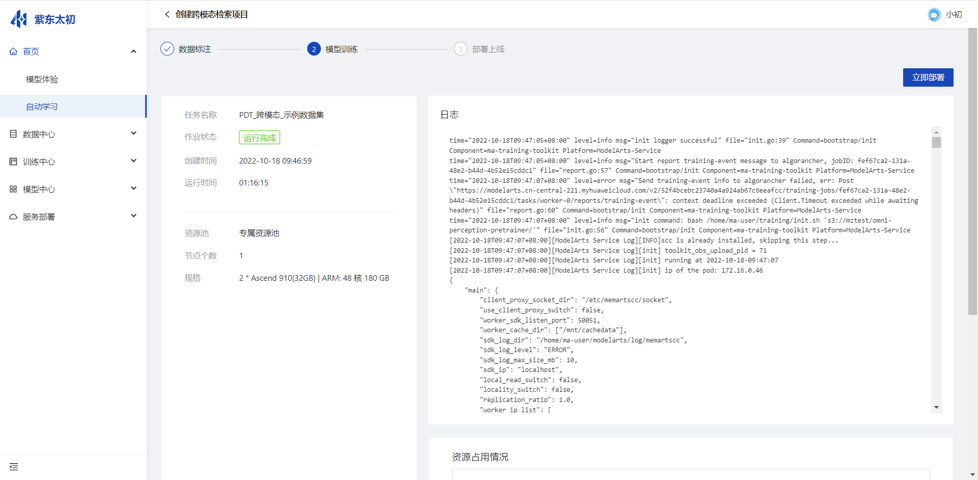This screenshot has width=978, height=480.
Task: Click the 模型中心 grid icon
Action: [13, 189]
